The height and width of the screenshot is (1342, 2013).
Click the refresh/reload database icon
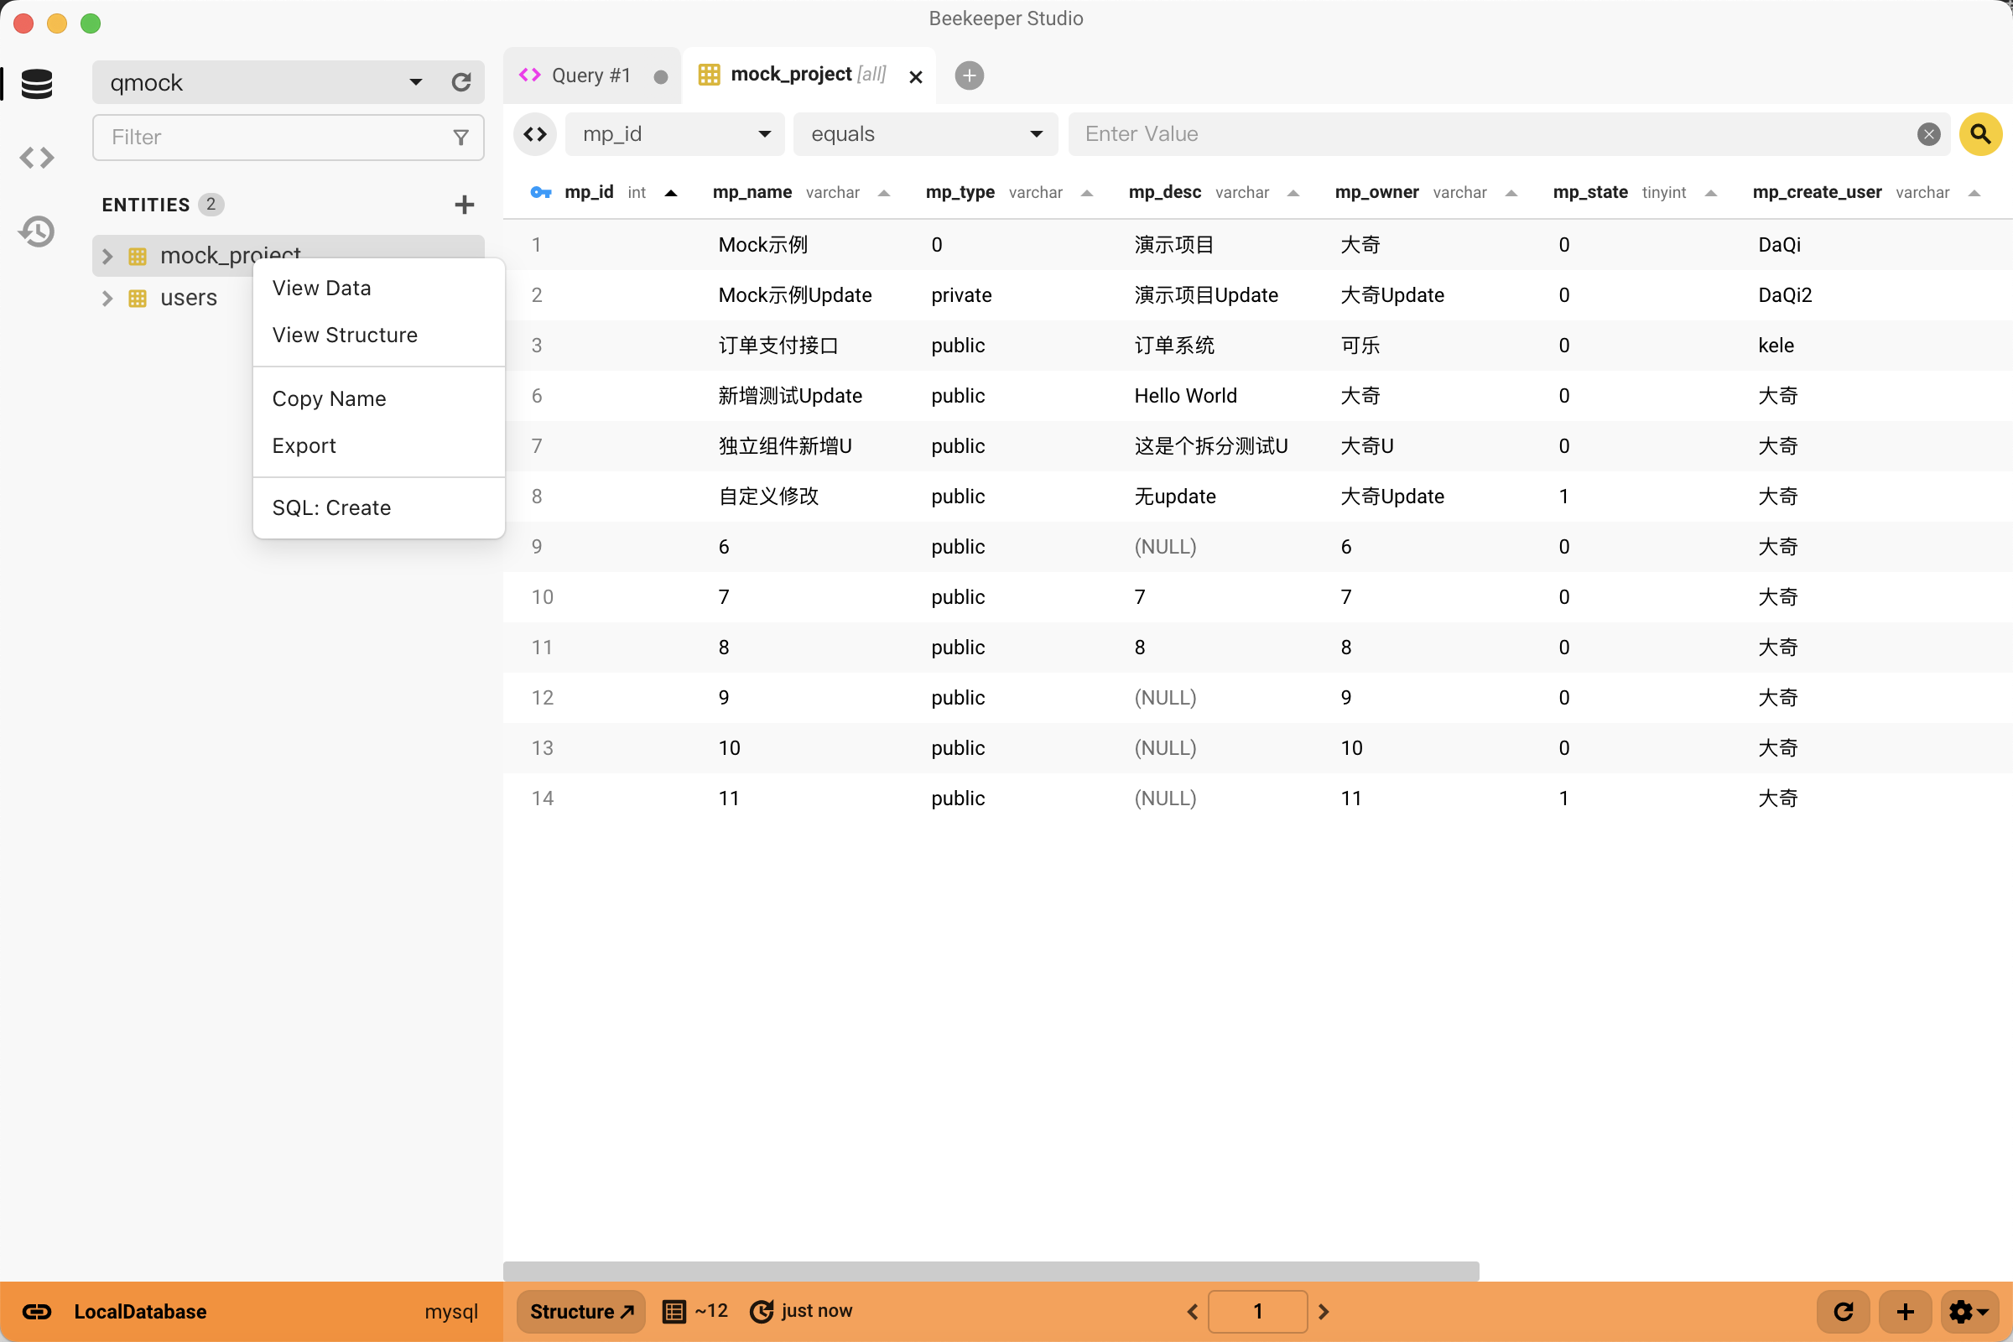(x=460, y=82)
